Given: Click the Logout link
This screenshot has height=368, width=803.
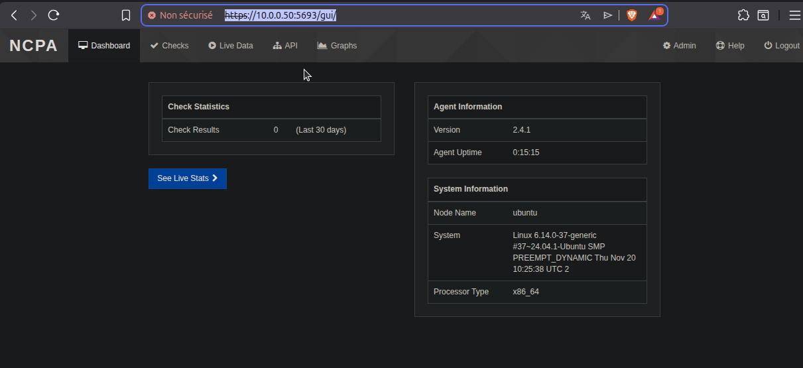Looking at the screenshot, I should (782, 46).
